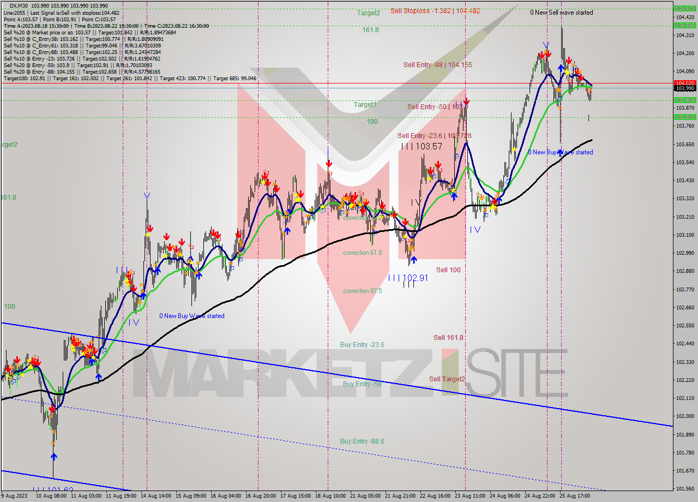The width and height of the screenshot is (698, 502).
Task: Click the 104.200 price axis value
Action: tap(685, 53)
